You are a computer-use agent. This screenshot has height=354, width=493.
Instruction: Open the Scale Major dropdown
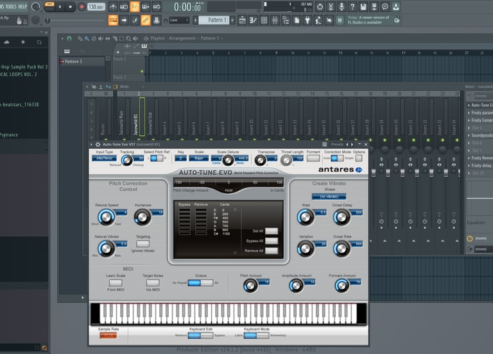(x=199, y=158)
